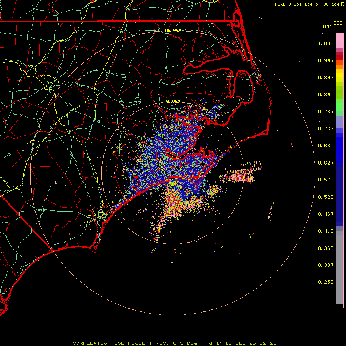The width and height of the screenshot is (346, 346).
Task: Select the 0.467 scale value
Action: click(326, 214)
